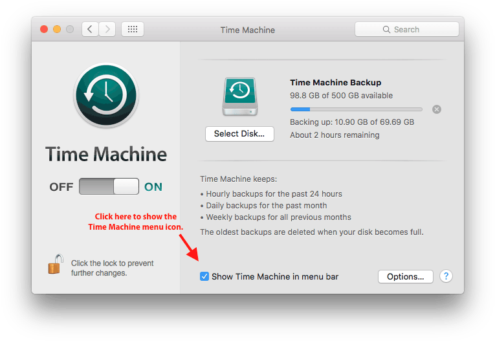Click the Time Machine window title
This screenshot has width=495, height=341.
247,30
